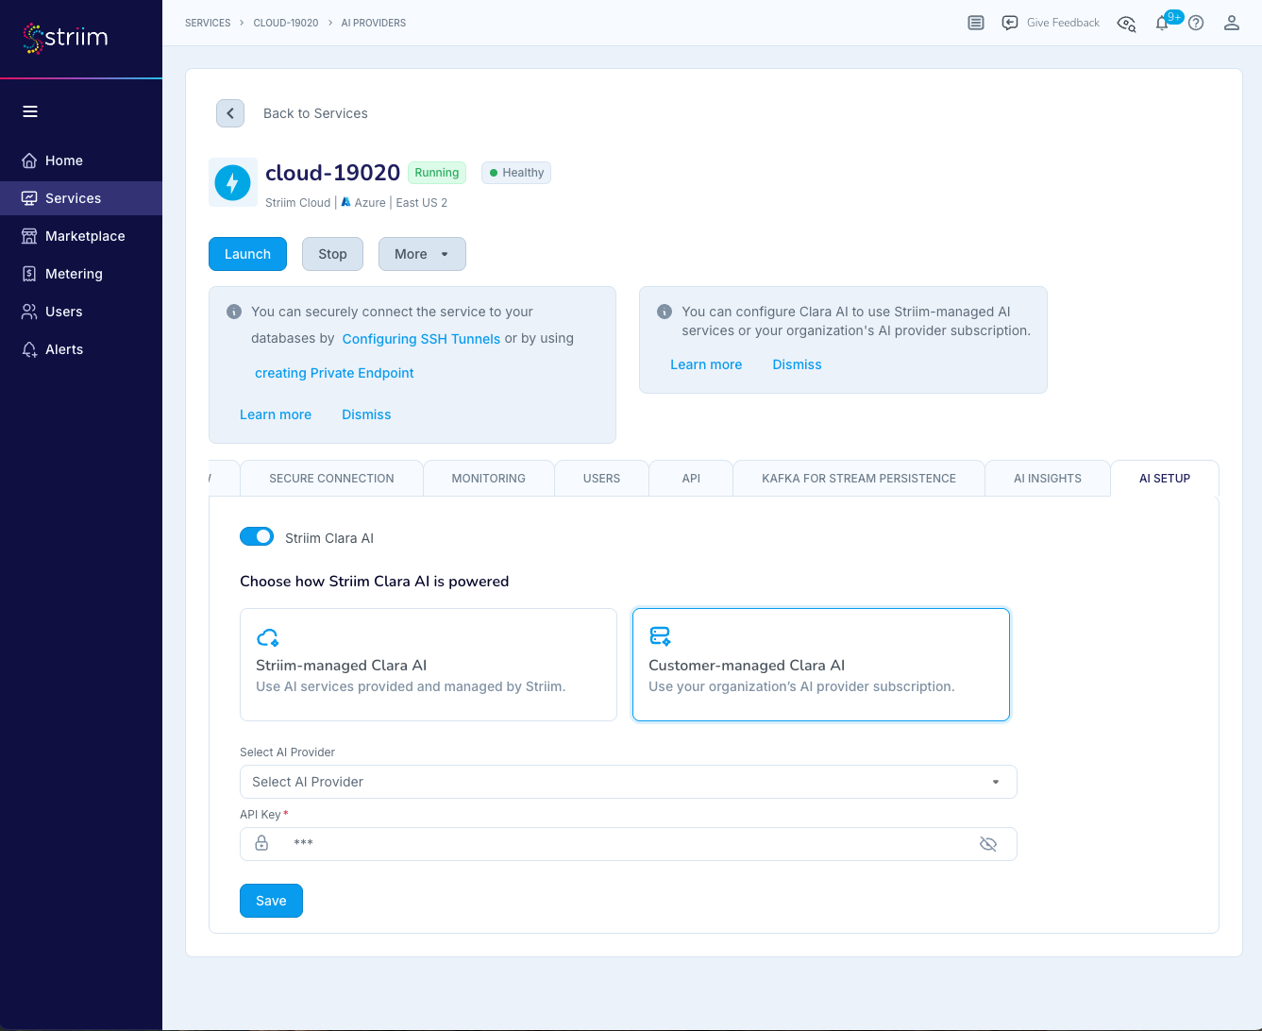Open the help question mark icon
The image size is (1262, 1031).
pyautogui.click(x=1196, y=23)
